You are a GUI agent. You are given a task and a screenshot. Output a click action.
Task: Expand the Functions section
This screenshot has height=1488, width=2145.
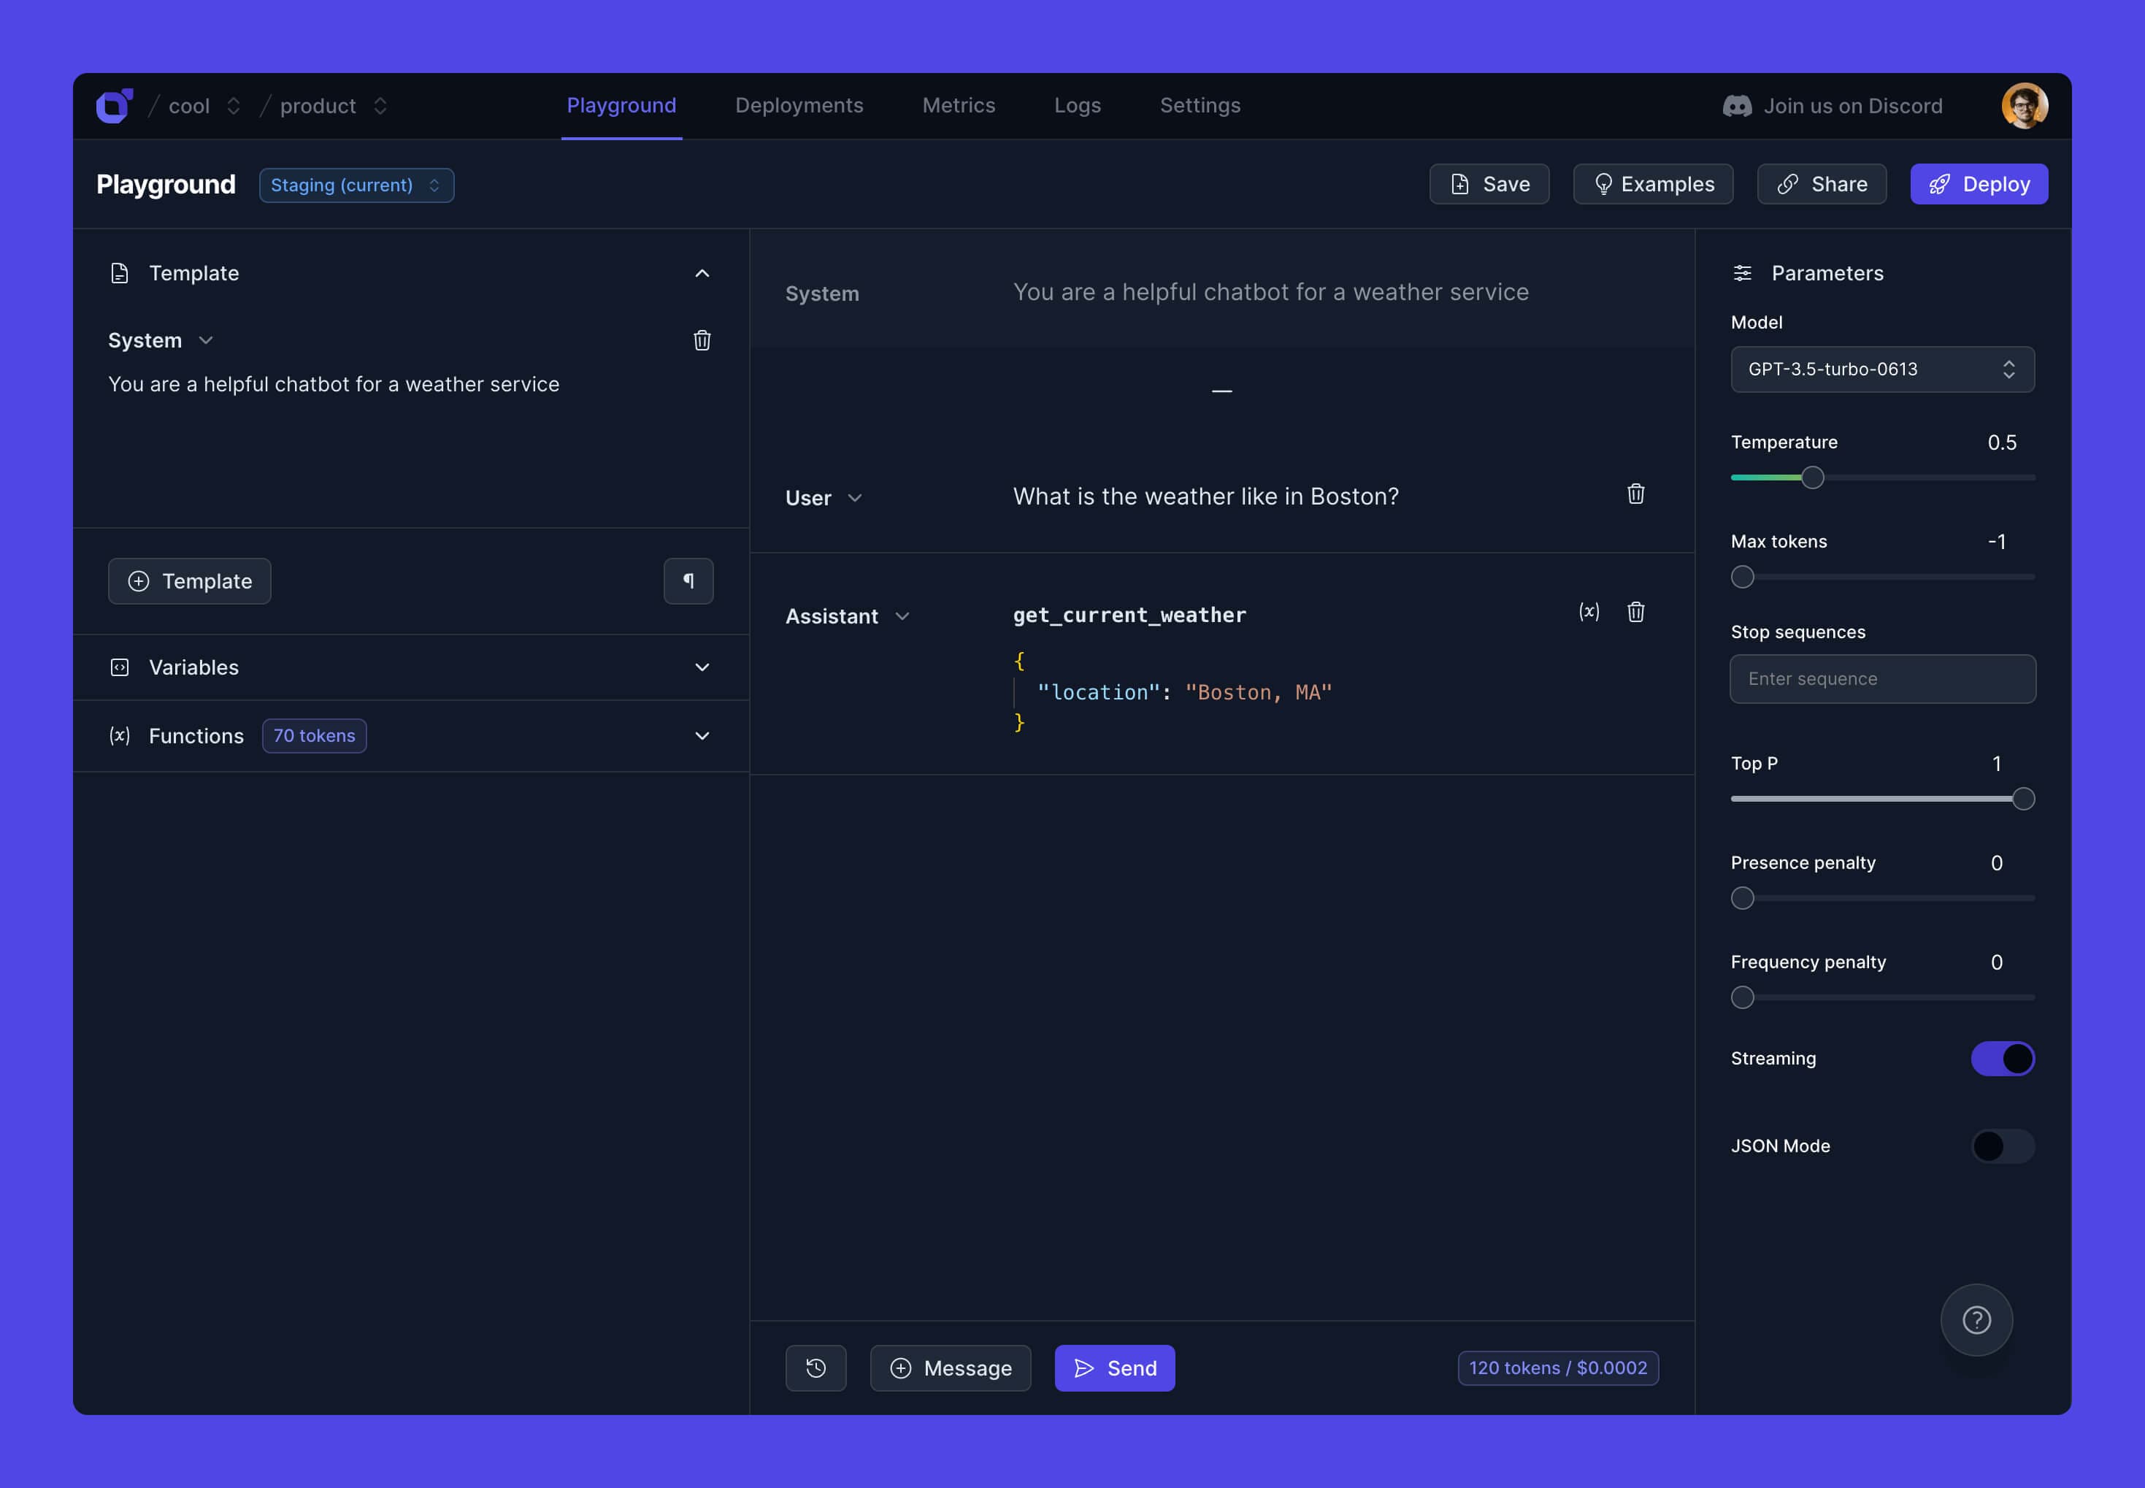click(x=702, y=736)
